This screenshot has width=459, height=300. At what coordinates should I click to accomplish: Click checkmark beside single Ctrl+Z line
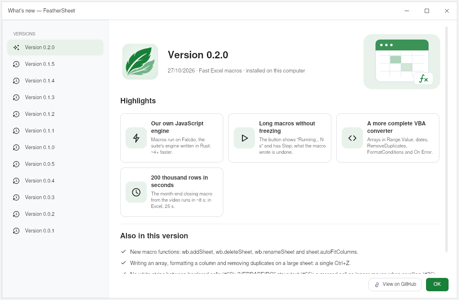(124, 262)
